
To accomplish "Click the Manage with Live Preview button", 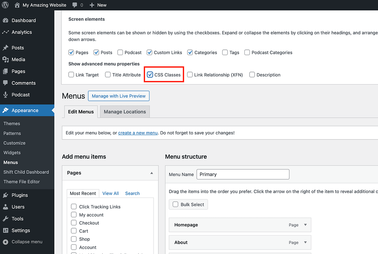I will point(118,96).
